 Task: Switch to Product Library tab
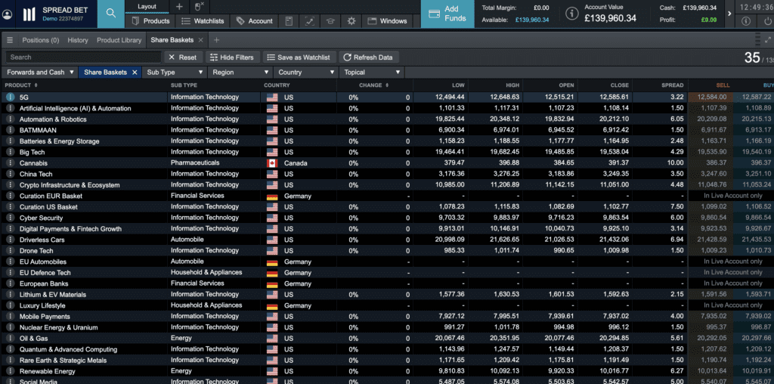pos(119,40)
